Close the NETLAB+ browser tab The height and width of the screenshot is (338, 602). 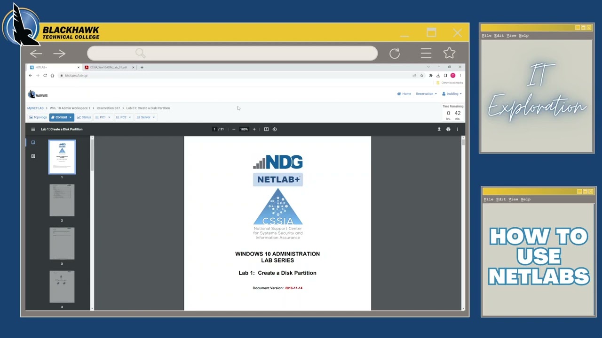pos(79,67)
